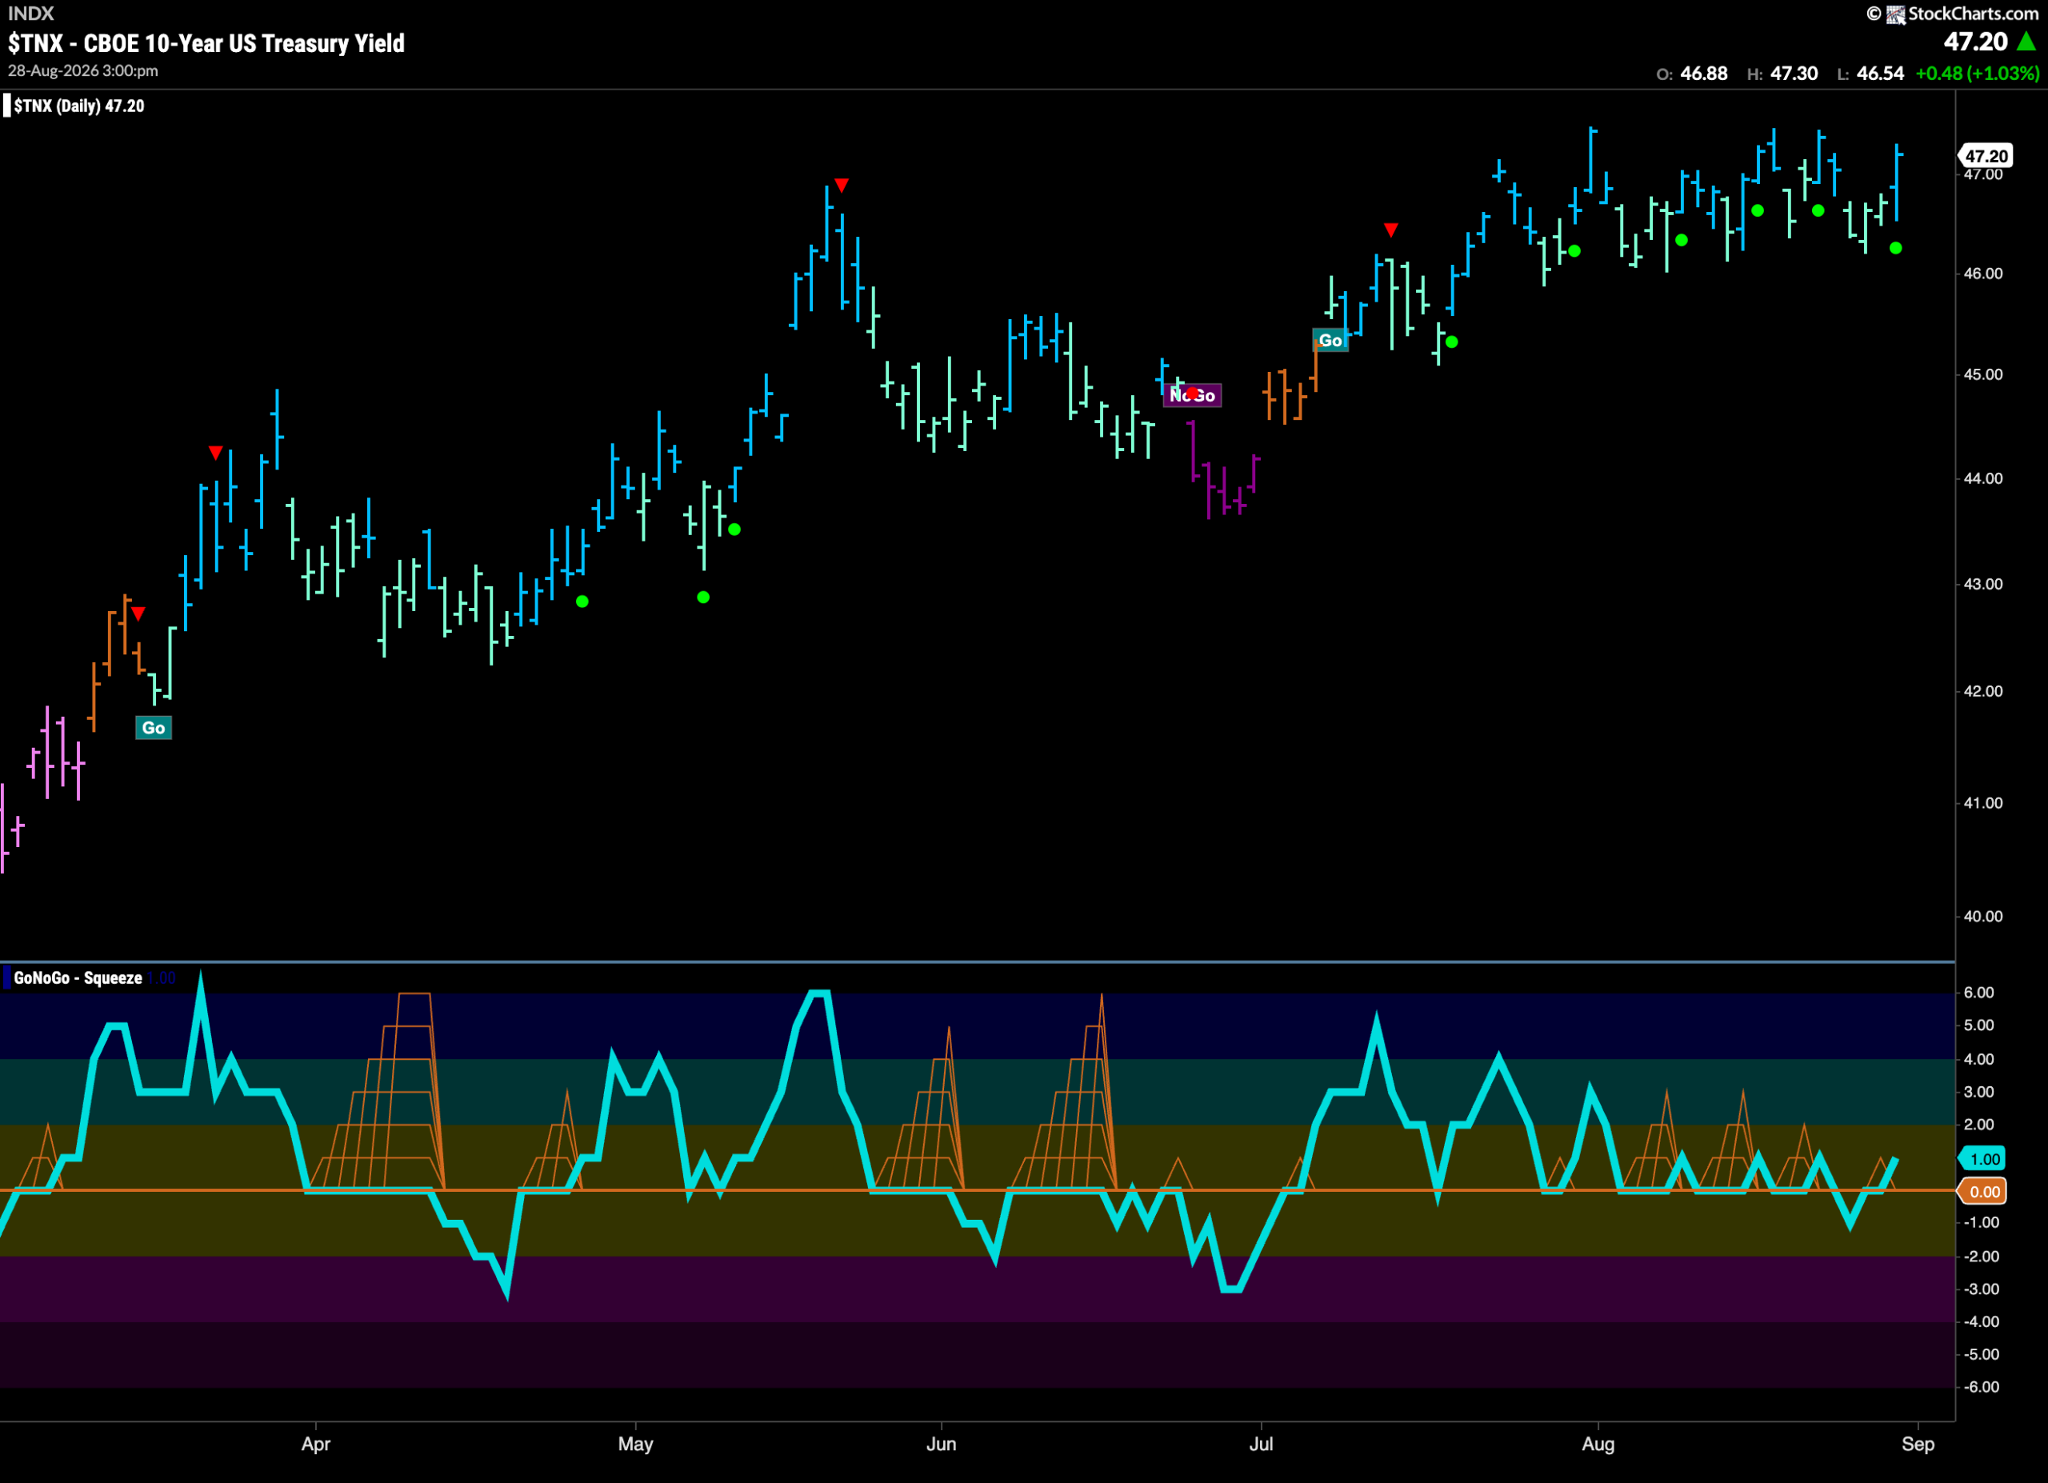The width and height of the screenshot is (2048, 1483).
Task: Click the red triangle above the late-March bars
Action: [216, 452]
